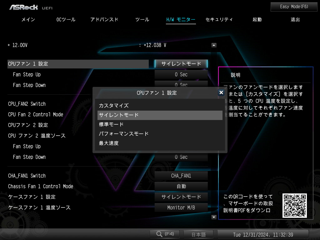Open the Fan Step Up 0 Sec value under CPUファン 1

181,74
